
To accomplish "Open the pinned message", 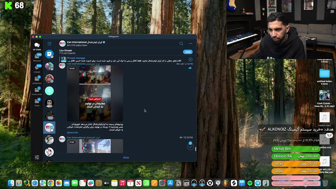I will (124, 60).
